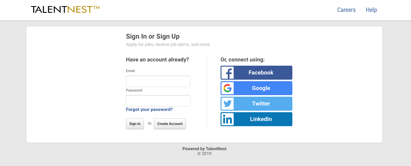Focus the Password input field
The height and width of the screenshot is (166, 411).
point(158,101)
